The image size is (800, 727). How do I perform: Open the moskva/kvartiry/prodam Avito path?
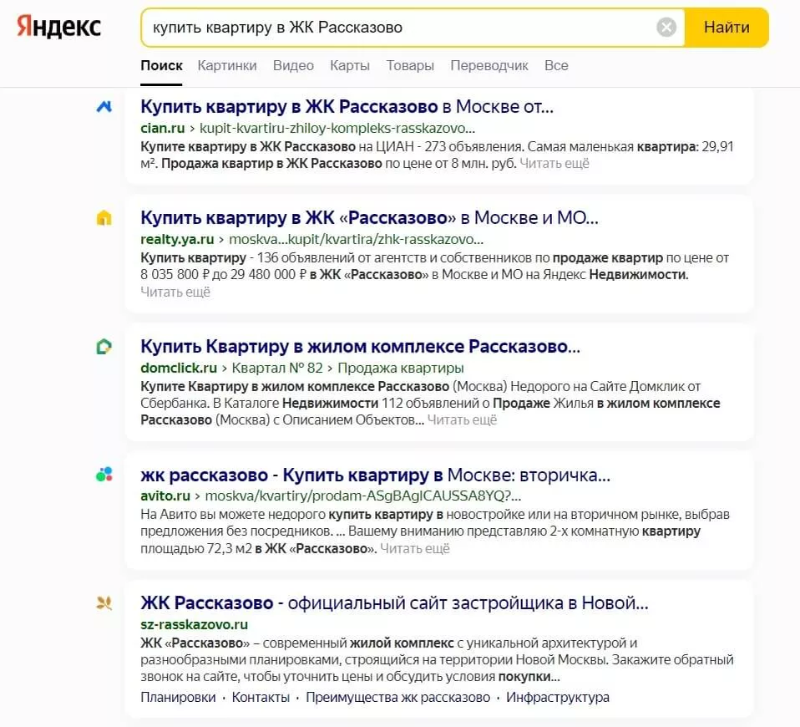[363, 496]
